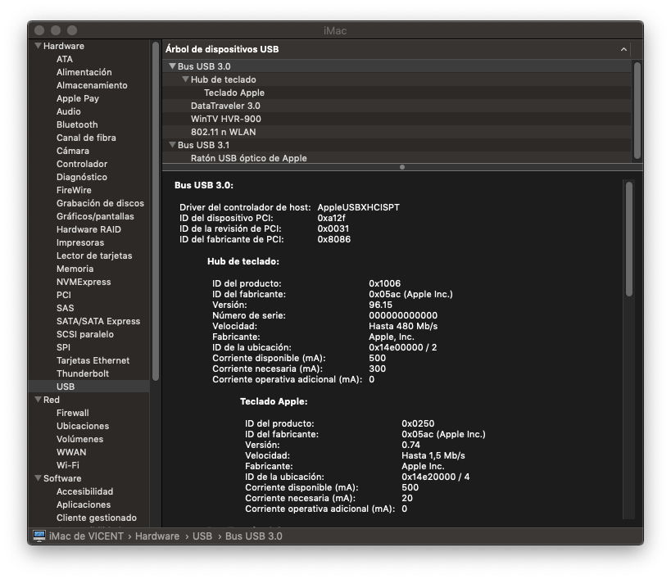Image resolution: width=671 pixels, height=579 pixels.
Task: Select Impresoras in the sidebar
Action: tap(80, 242)
